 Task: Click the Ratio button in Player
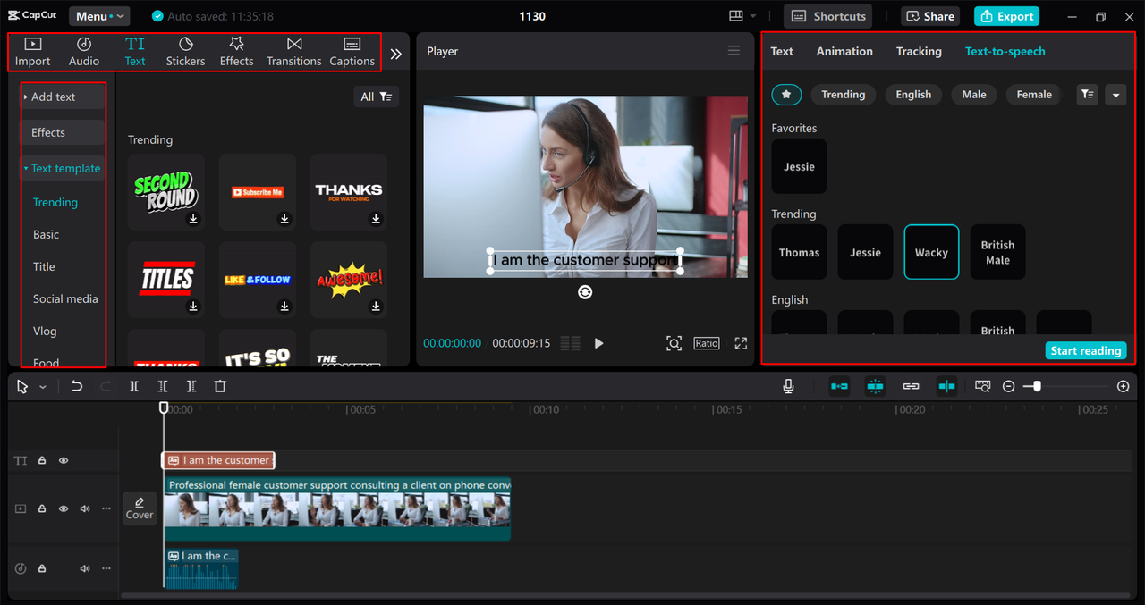(x=707, y=343)
